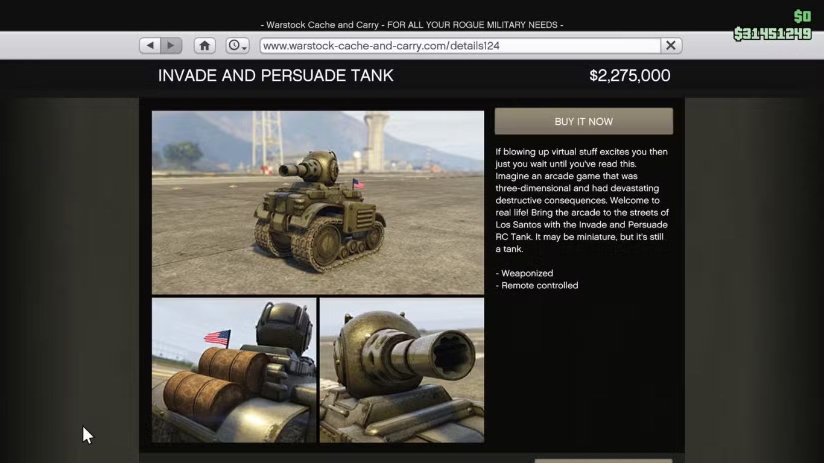Go to the browser home page icon

(x=204, y=46)
